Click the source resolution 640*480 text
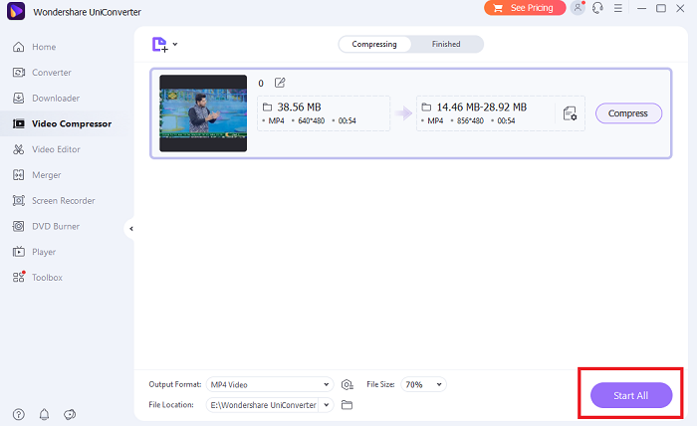Viewport: 697px width, 426px height. [x=311, y=120]
